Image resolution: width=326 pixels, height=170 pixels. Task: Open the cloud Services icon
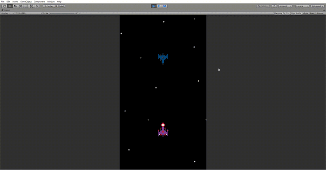coord(274,6)
